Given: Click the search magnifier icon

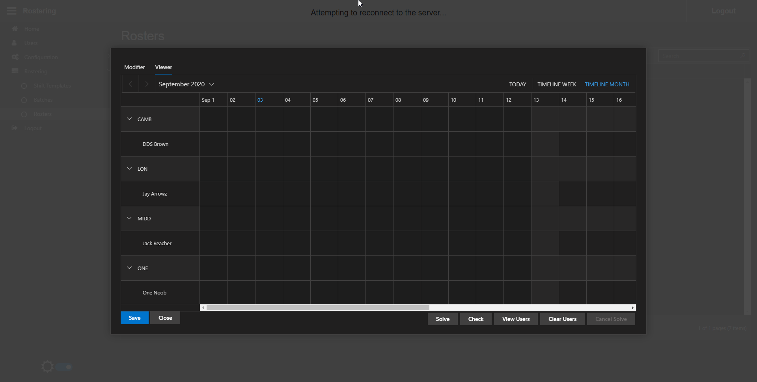Looking at the screenshot, I should tap(742, 56).
